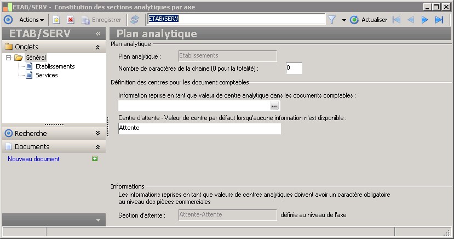Click the Onglets folder icon
Viewport: 454px width, 239px height.
[x=9, y=47]
